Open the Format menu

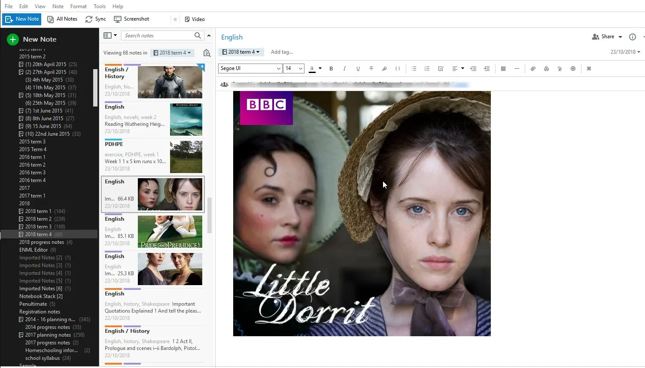(x=79, y=6)
